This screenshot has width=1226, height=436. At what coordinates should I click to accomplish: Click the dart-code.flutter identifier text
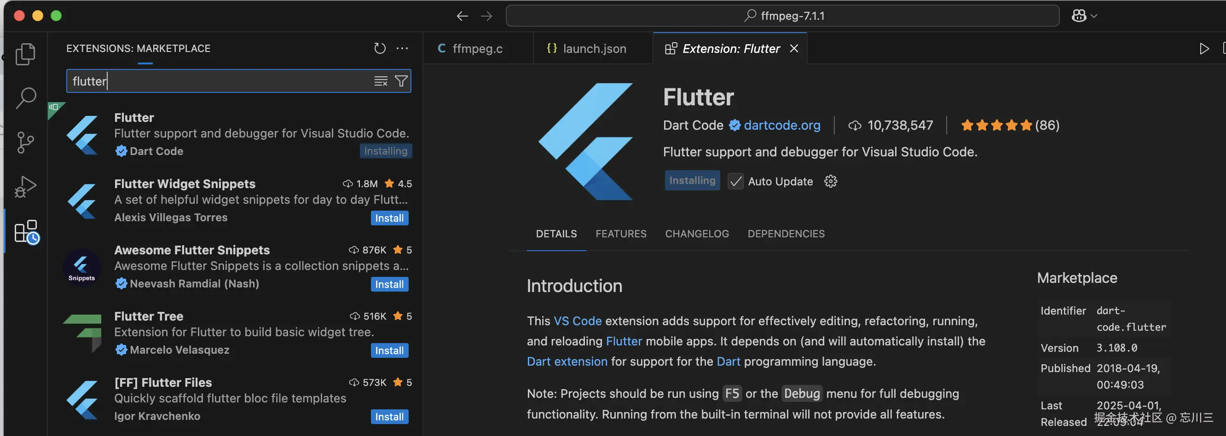(1131, 319)
